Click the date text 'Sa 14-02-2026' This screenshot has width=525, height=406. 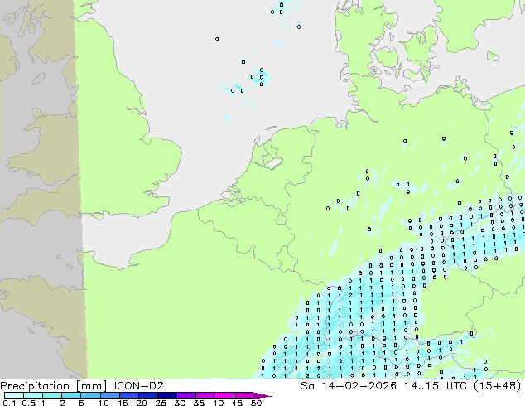349,386
